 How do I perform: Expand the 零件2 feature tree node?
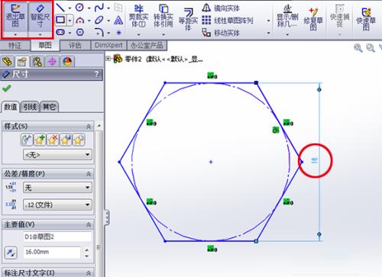coord(108,59)
